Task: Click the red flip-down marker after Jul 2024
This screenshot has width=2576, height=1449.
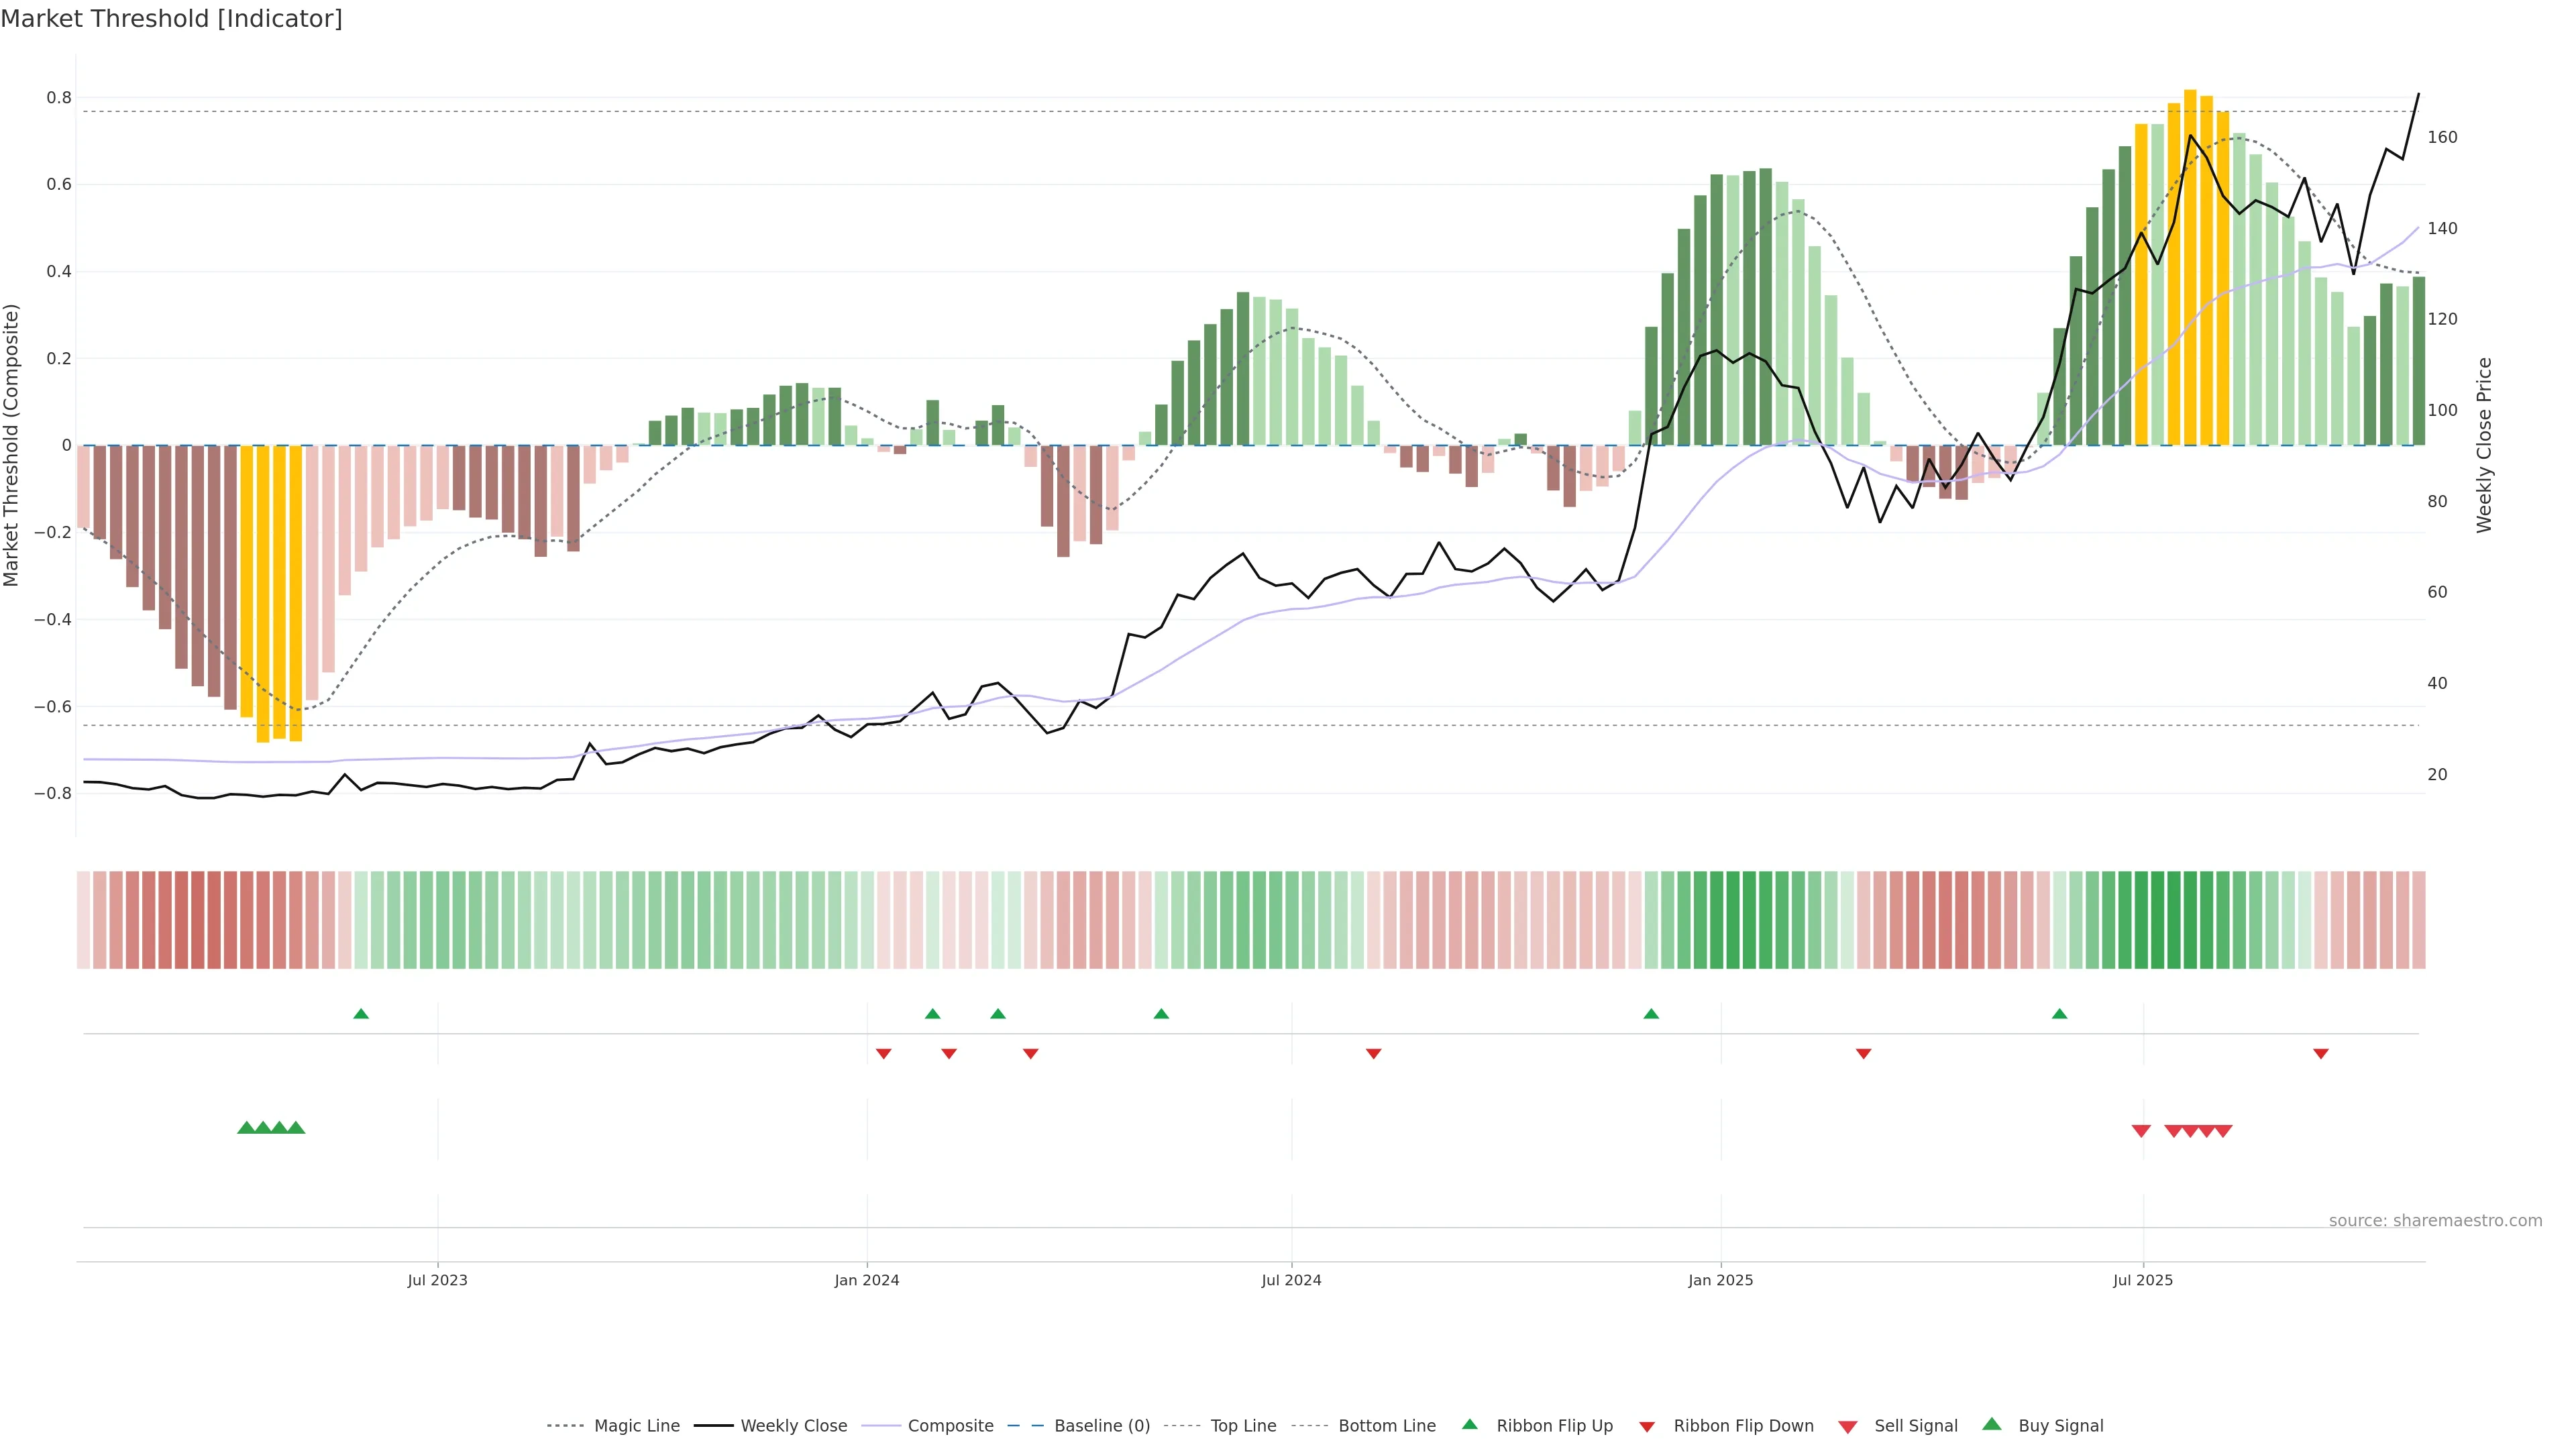Action: [x=1373, y=1054]
